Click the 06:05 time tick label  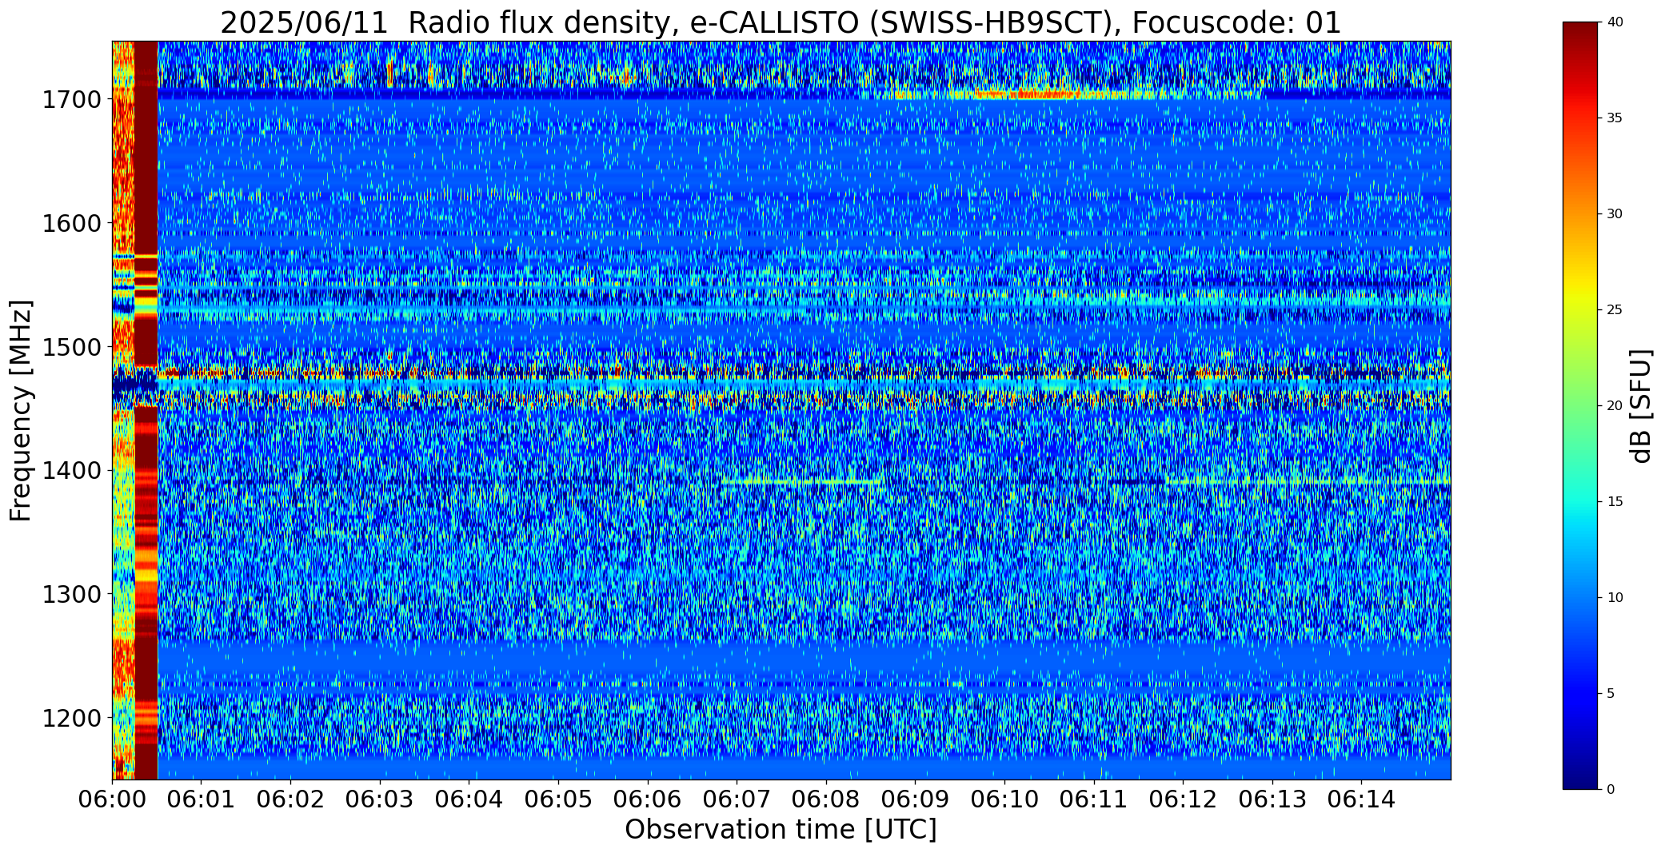pyautogui.click(x=558, y=799)
